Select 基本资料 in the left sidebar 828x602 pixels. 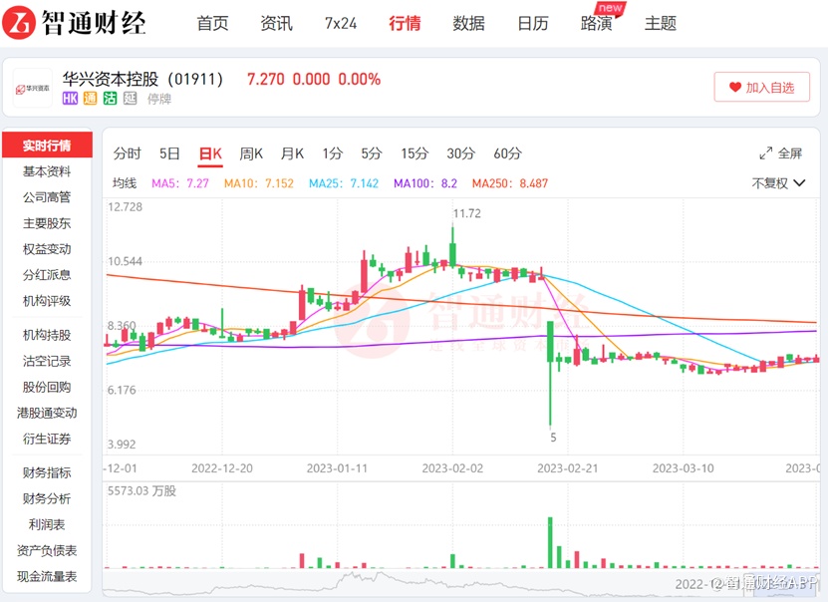(47, 171)
